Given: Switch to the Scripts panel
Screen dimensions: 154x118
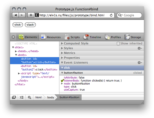Looking at the screenshot, I should (x=72, y=37).
